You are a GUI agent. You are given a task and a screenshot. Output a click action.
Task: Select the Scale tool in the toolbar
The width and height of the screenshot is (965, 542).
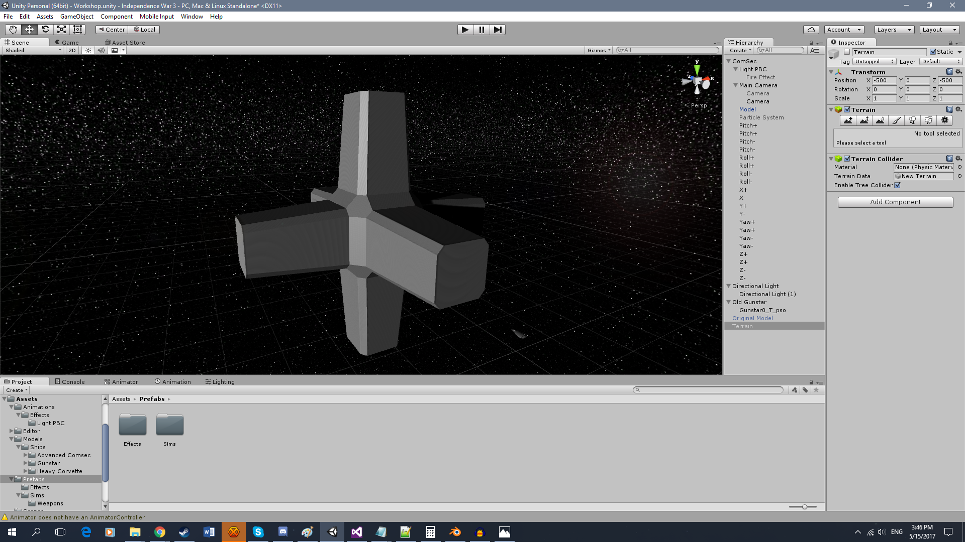click(61, 30)
